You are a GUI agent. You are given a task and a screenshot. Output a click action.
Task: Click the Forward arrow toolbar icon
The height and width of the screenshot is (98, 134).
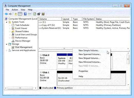point(10,14)
